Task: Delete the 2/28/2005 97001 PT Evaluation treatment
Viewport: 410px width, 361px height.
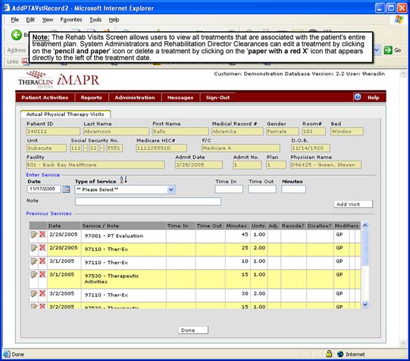Action: pyautogui.click(x=42, y=235)
